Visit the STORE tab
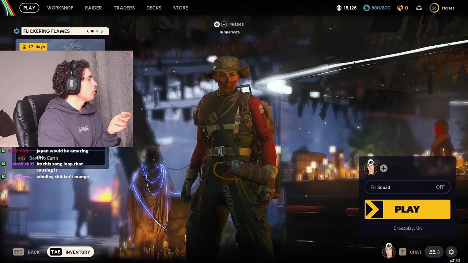Image resolution: width=468 pixels, height=263 pixels. 180,8
